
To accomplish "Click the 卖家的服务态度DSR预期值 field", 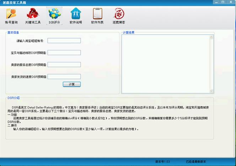I will click(64, 64).
